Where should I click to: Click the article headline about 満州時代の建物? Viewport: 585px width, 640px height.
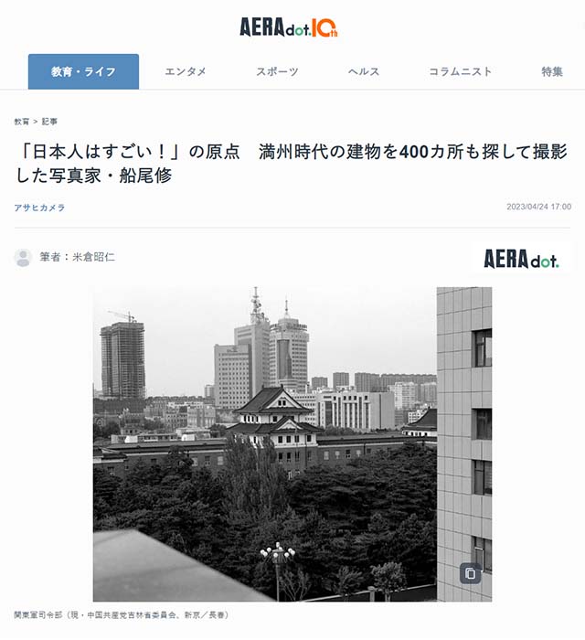tap(292, 164)
